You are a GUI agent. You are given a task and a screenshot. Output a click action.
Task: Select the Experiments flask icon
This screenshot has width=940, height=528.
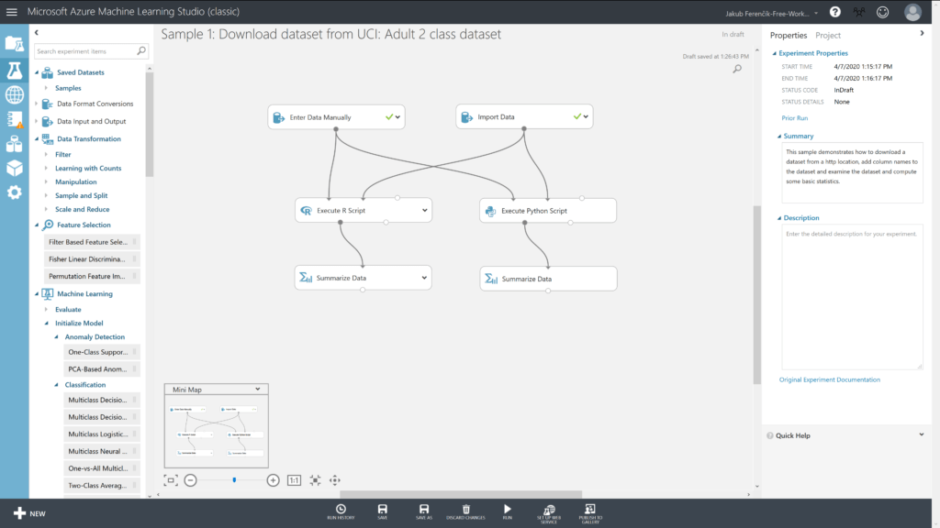pyautogui.click(x=15, y=70)
